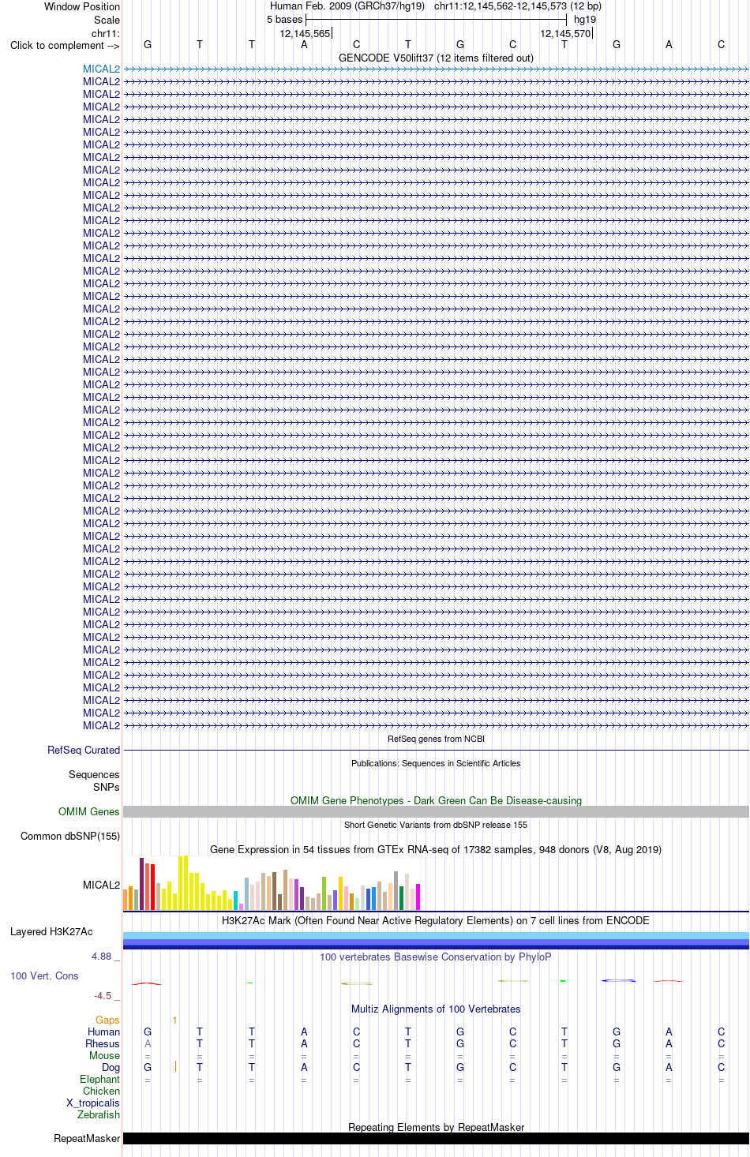Click the Scale label on the left
The height and width of the screenshot is (1157, 750).
point(107,20)
